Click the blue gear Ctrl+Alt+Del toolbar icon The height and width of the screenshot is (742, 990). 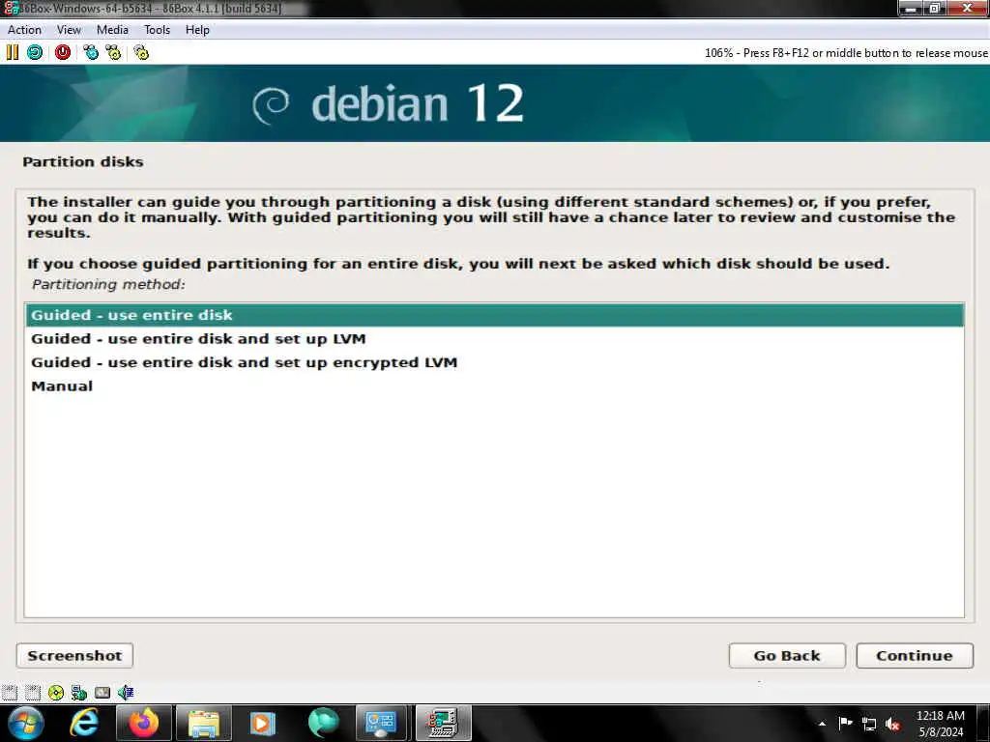(91, 52)
